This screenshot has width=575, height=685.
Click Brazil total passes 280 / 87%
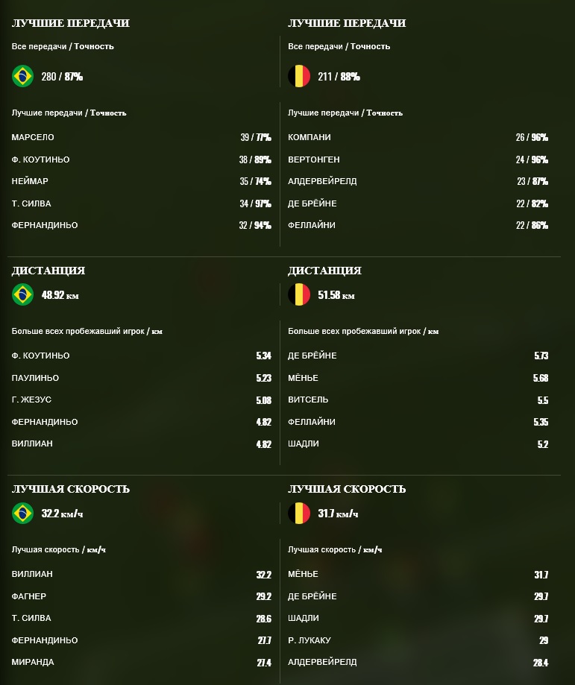coord(62,77)
